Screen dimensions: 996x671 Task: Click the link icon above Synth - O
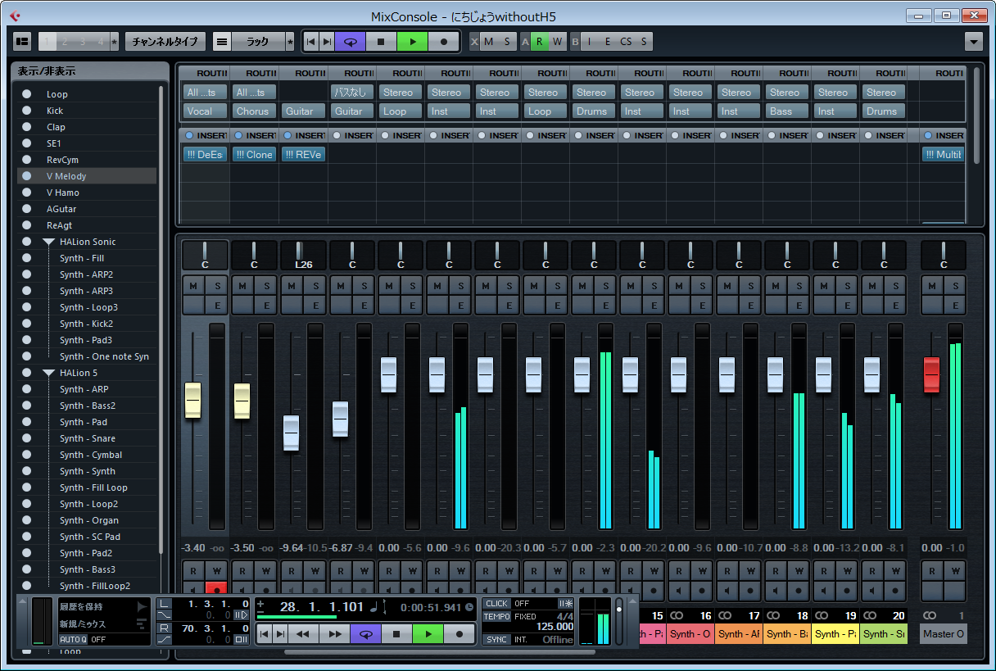[x=677, y=615]
